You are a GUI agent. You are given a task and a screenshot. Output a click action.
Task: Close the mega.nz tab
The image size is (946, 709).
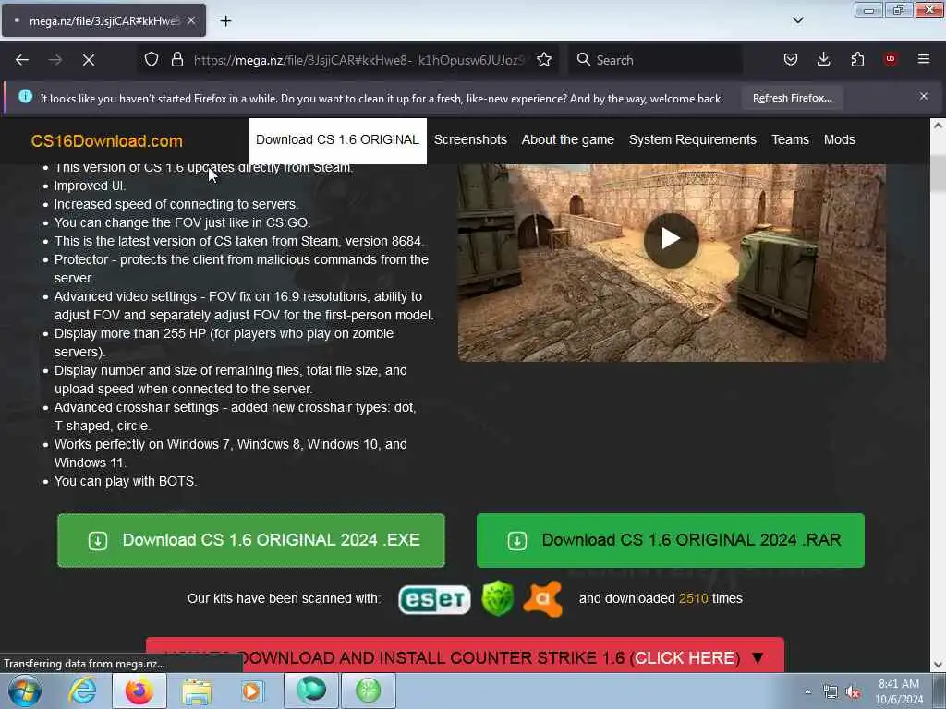[x=191, y=20]
